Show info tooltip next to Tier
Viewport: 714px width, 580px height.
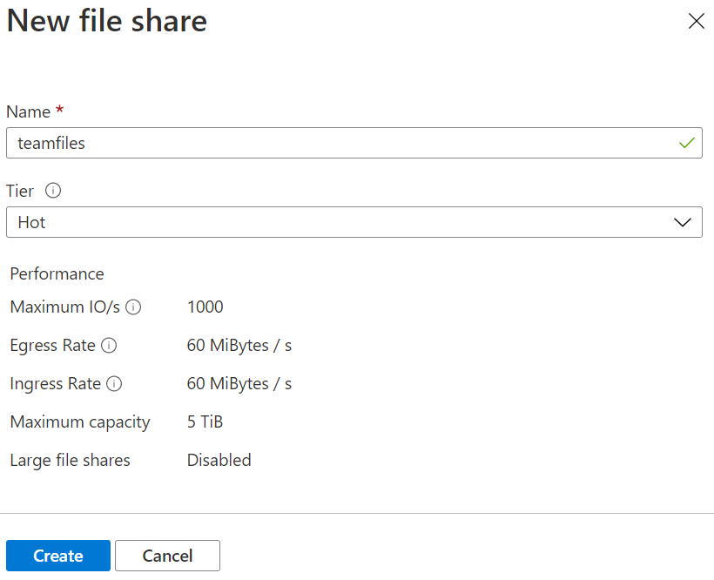(52, 191)
